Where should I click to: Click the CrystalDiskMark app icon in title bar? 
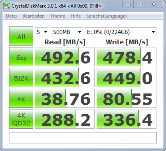pos(6,6)
